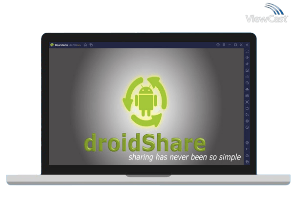Click the droidShare title text
Viewport: 294px width, 202px height.
pyautogui.click(x=145, y=142)
